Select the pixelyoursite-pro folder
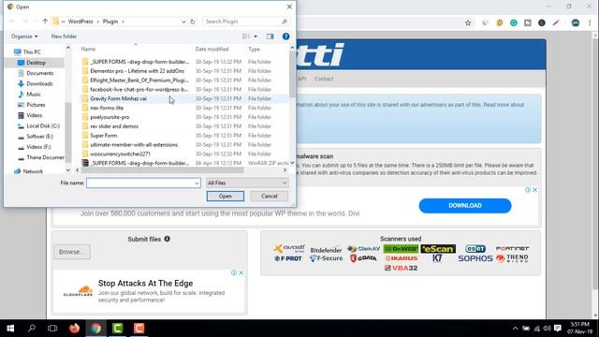Image resolution: width=599 pixels, height=337 pixels. coord(110,117)
